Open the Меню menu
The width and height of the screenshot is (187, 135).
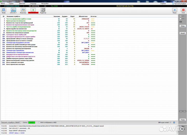3,4
